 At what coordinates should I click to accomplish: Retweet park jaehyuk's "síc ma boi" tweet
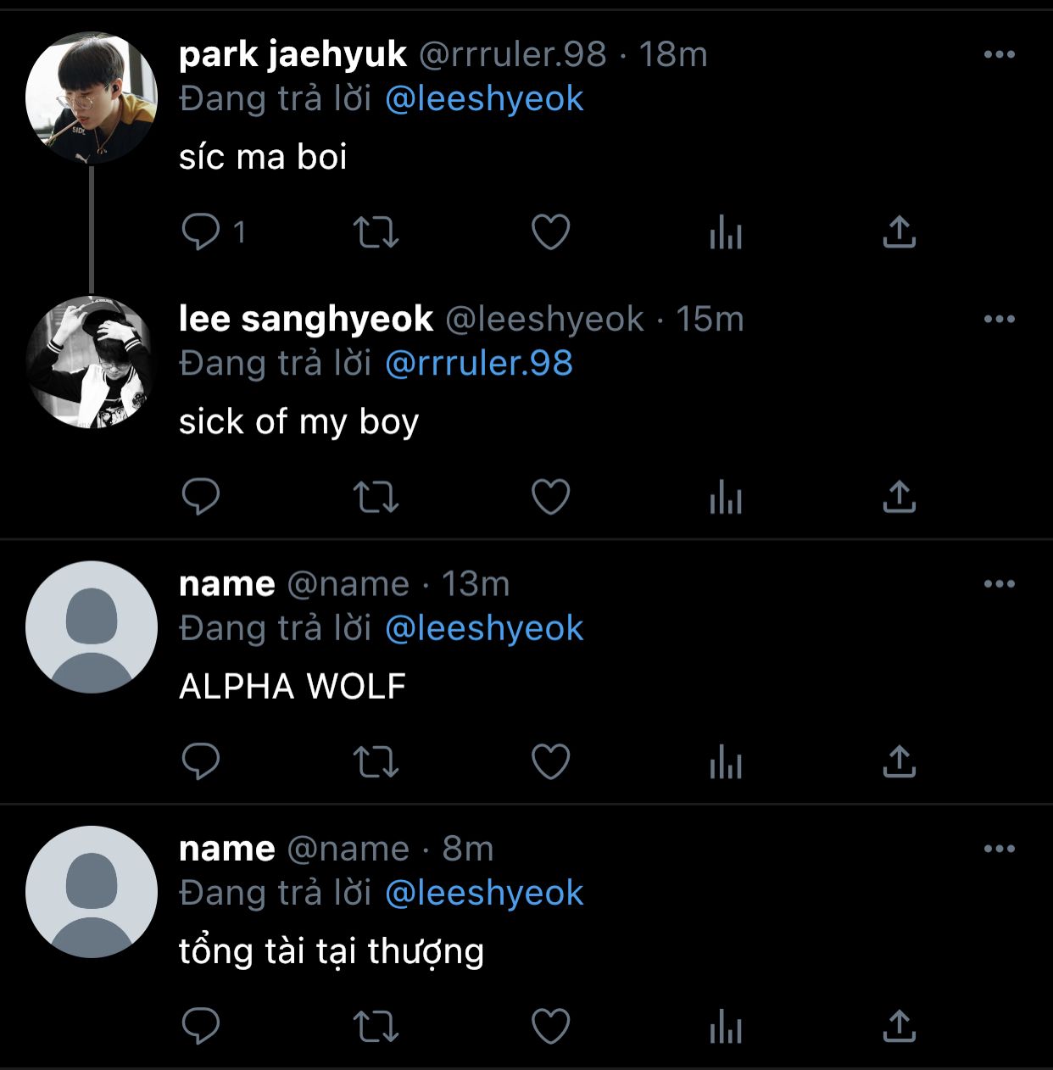(x=376, y=231)
